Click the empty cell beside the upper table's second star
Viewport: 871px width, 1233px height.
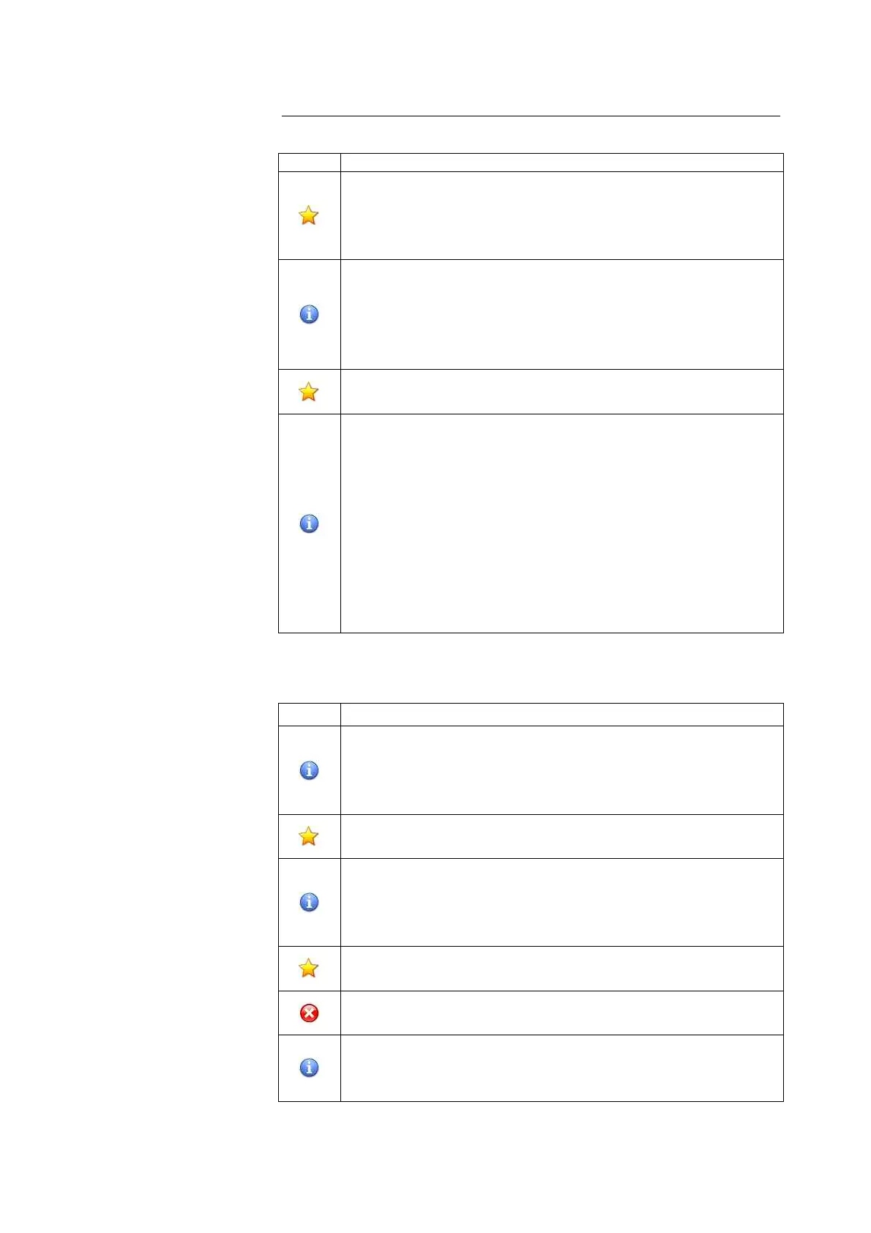click(561, 392)
